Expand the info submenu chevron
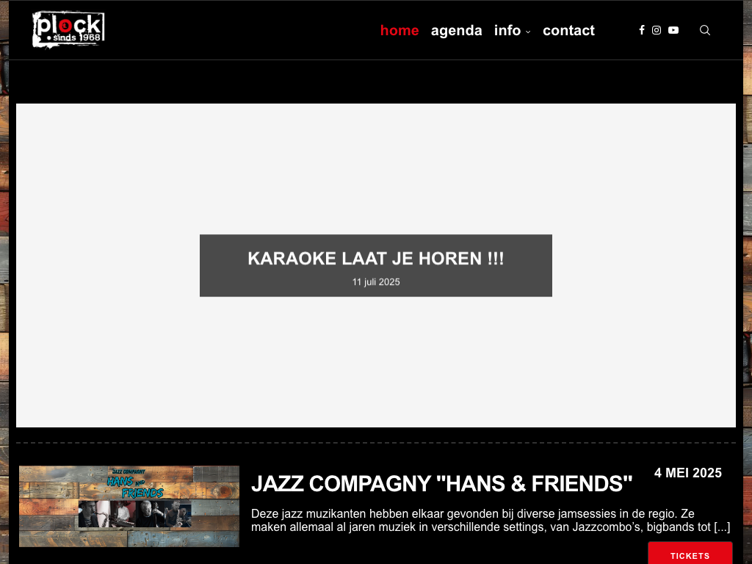 528,32
